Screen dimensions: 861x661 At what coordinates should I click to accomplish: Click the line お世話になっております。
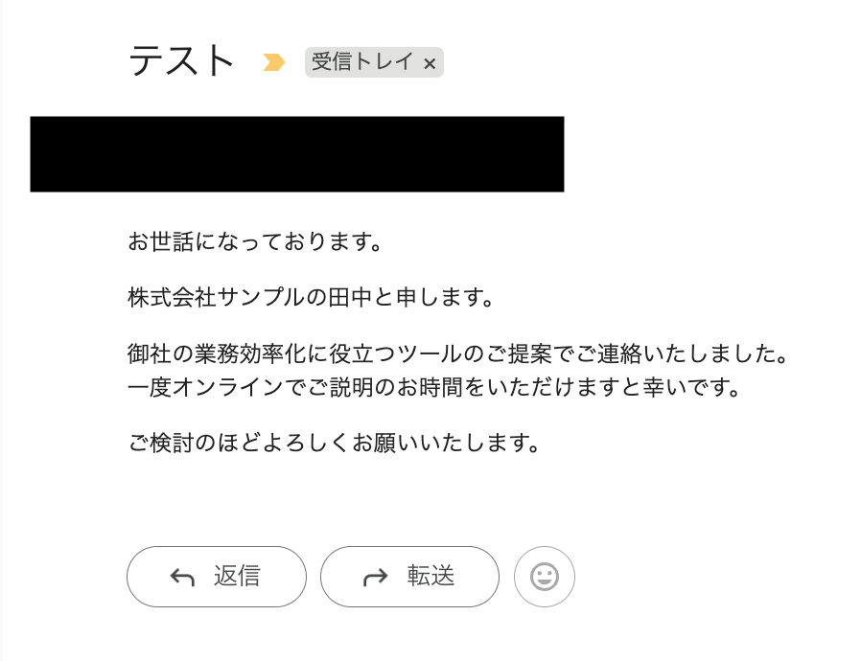(x=256, y=242)
